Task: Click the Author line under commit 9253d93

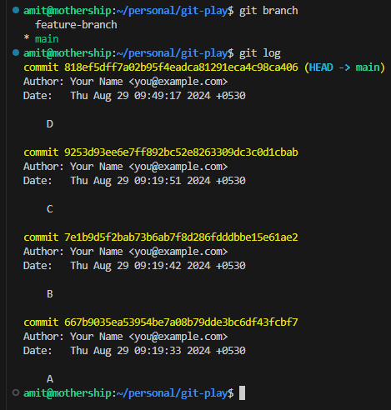Action: coord(126,167)
